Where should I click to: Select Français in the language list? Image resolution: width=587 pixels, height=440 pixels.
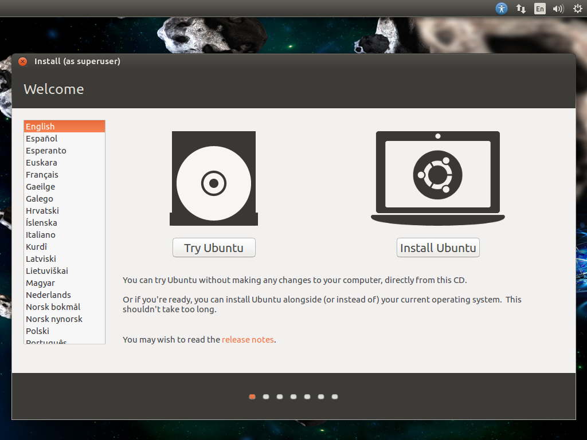pos(64,174)
